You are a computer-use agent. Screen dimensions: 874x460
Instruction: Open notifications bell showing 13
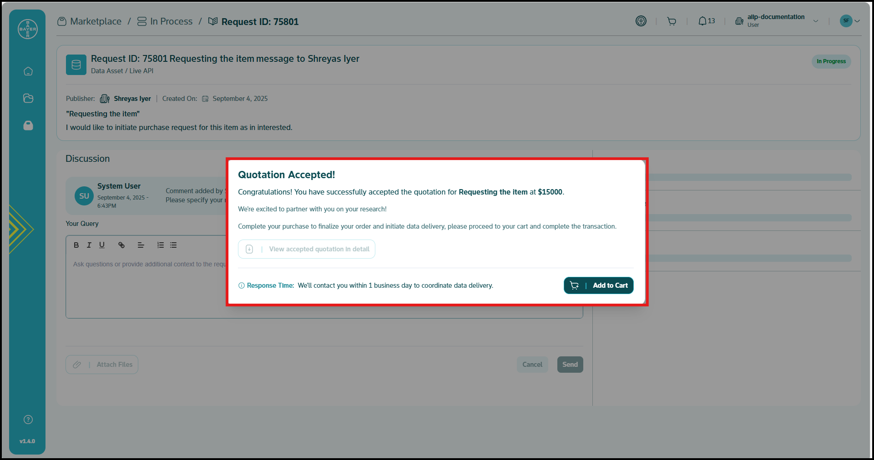point(706,21)
